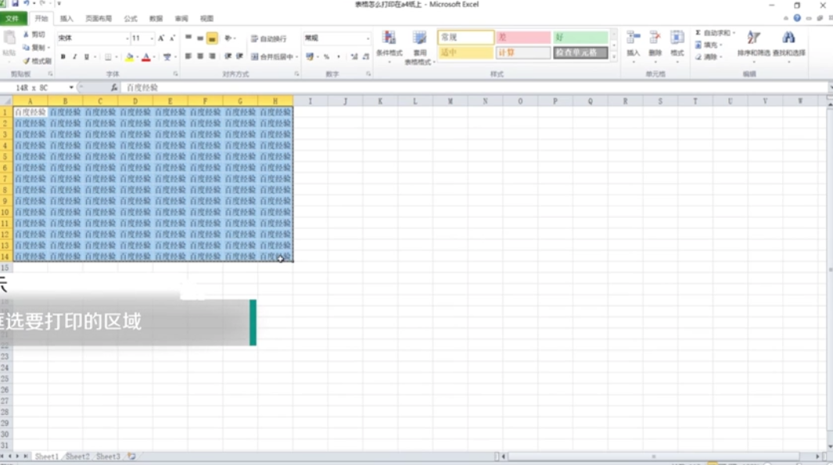The image size is (833, 465).
Task: Click the cell Borders icon
Action: (x=108, y=57)
